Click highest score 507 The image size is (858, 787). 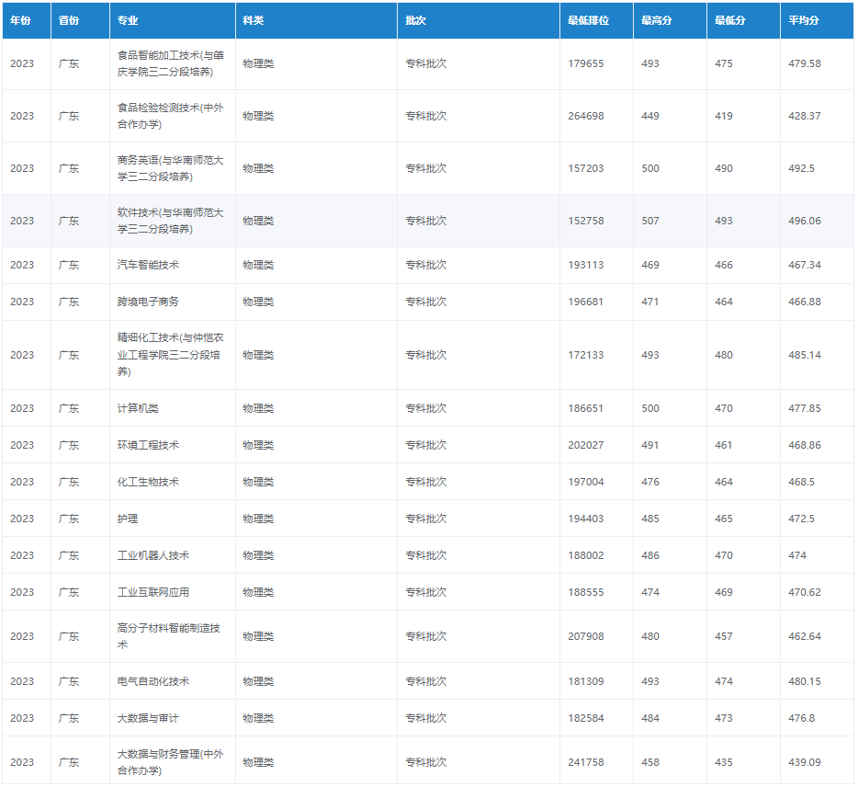click(650, 221)
